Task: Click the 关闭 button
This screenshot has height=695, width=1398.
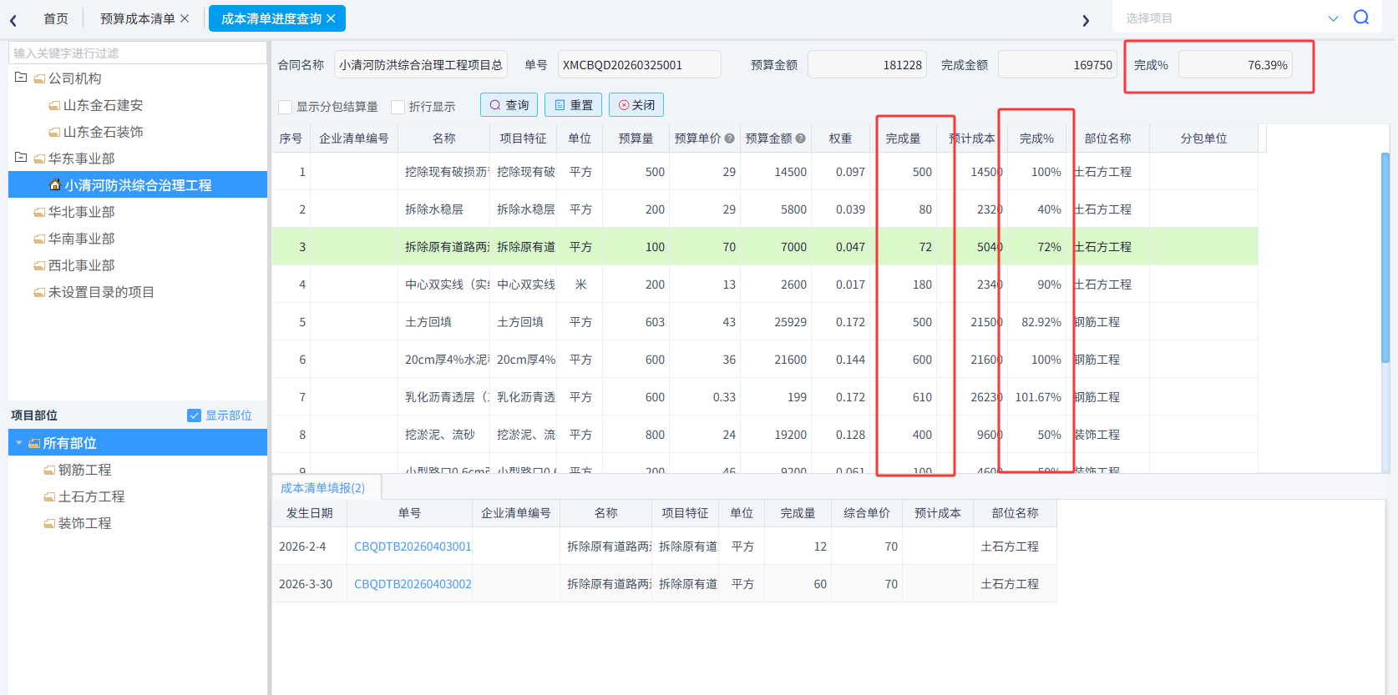Action: click(x=636, y=105)
